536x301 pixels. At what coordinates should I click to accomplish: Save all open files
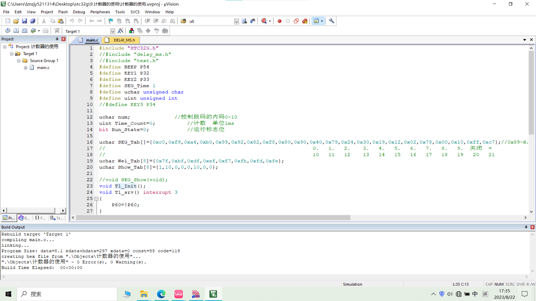[33, 21]
